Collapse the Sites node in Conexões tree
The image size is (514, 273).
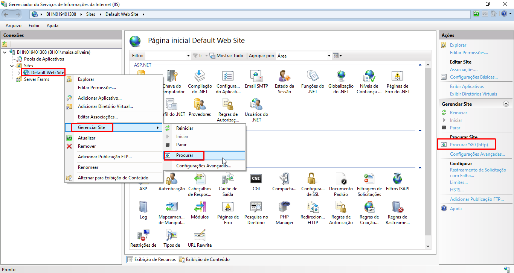[12, 65]
